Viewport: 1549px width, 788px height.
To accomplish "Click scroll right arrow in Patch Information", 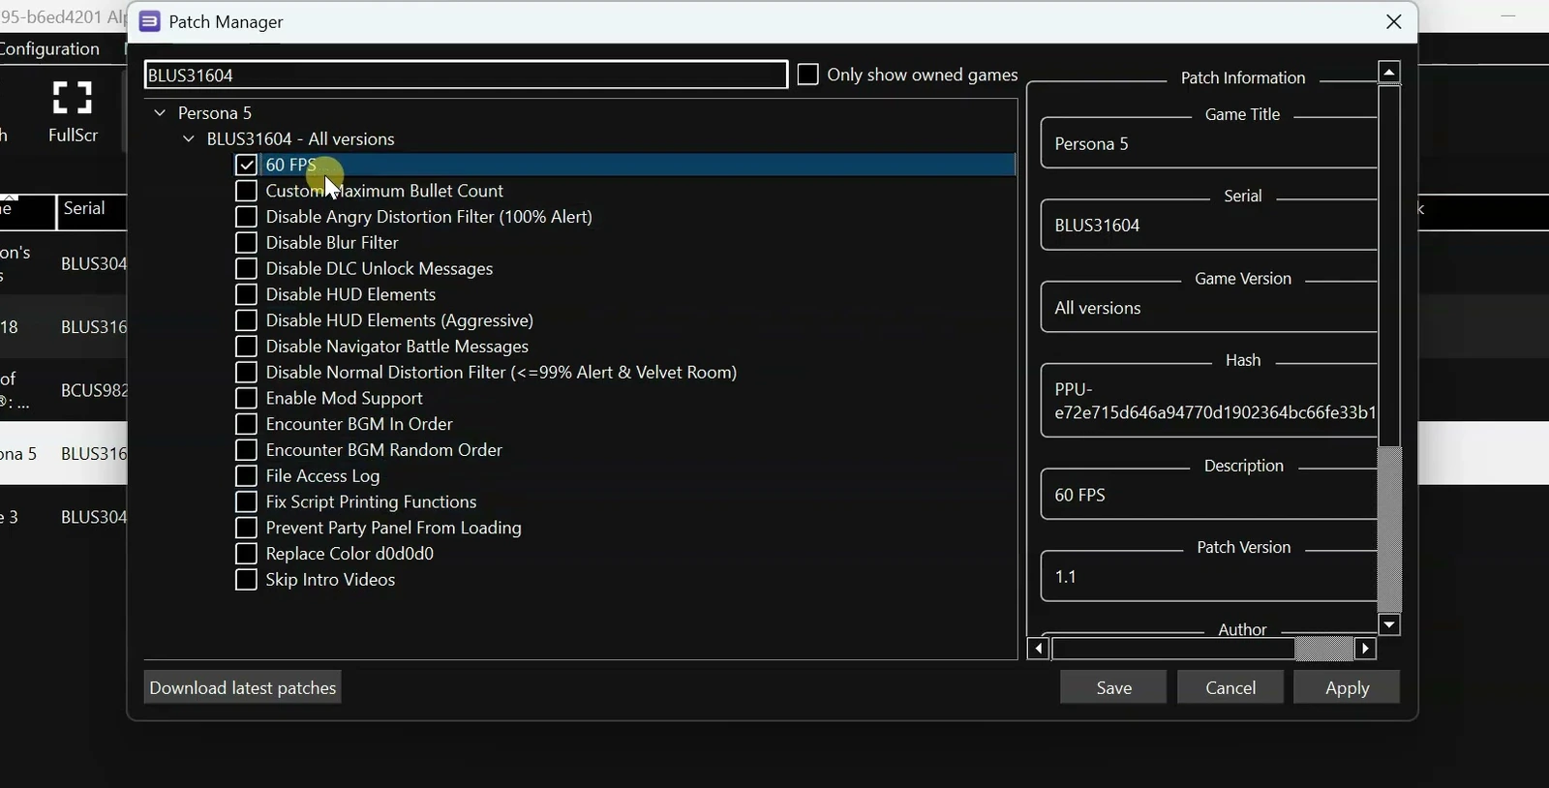I will [1366, 649].
